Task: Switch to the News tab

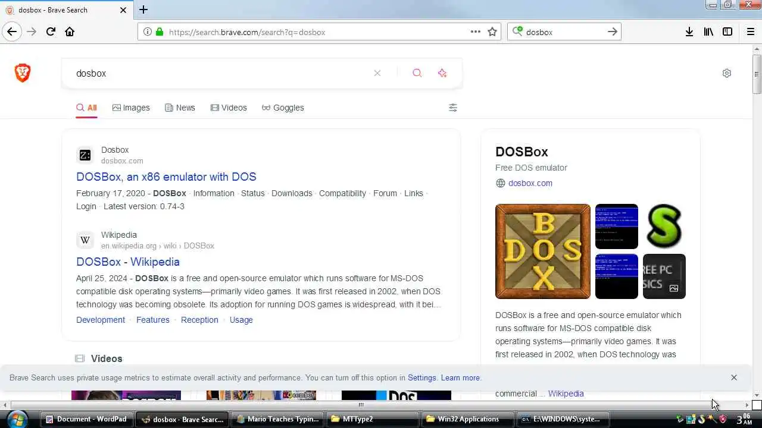Action: point(180,108)
